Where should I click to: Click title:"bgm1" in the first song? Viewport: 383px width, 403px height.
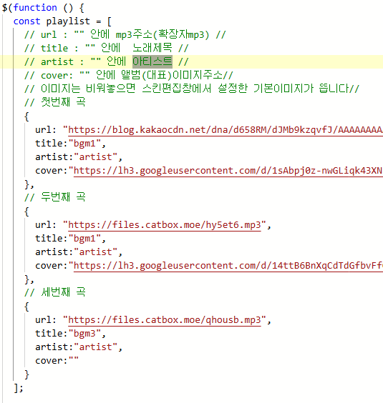click(x=71, y=144)
